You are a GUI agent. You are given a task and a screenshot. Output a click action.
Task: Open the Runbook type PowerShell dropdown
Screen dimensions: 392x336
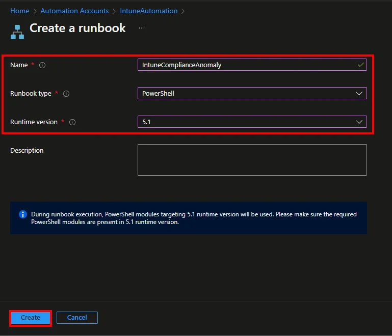tap(252, 93)
